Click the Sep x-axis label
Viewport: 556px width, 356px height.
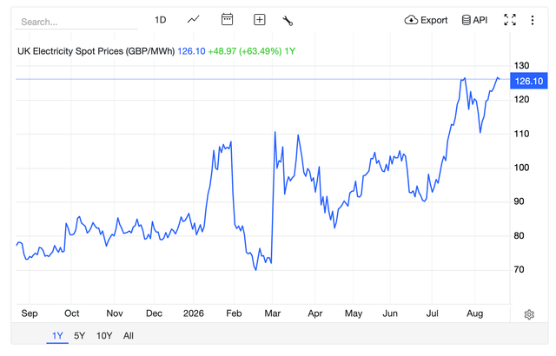(x=29, y=313)
